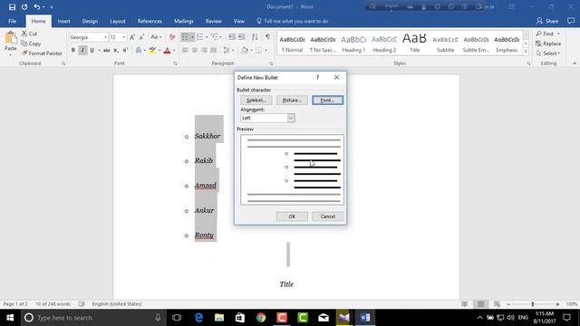Screen dimensions: 580x326
Task: Apply the red Font Color
Action: click(x=167, y=50)
